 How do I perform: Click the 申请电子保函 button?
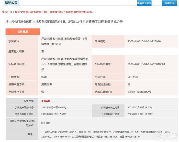coord(144,3)
